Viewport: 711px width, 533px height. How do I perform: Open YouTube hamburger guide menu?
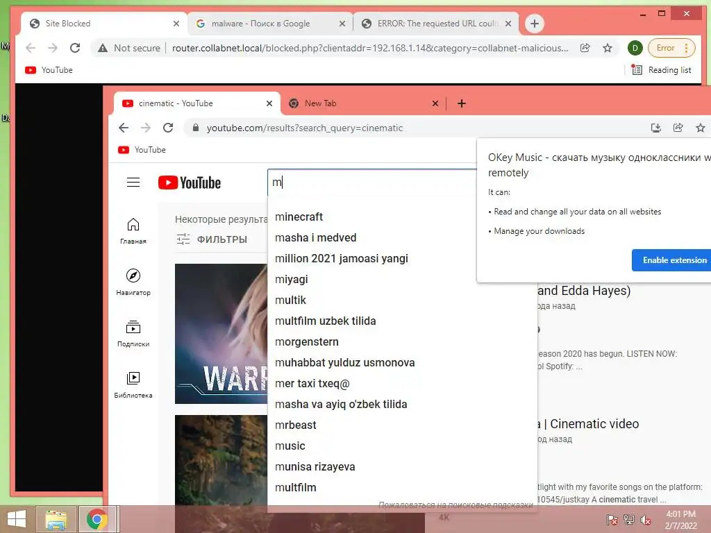point(133,183)
